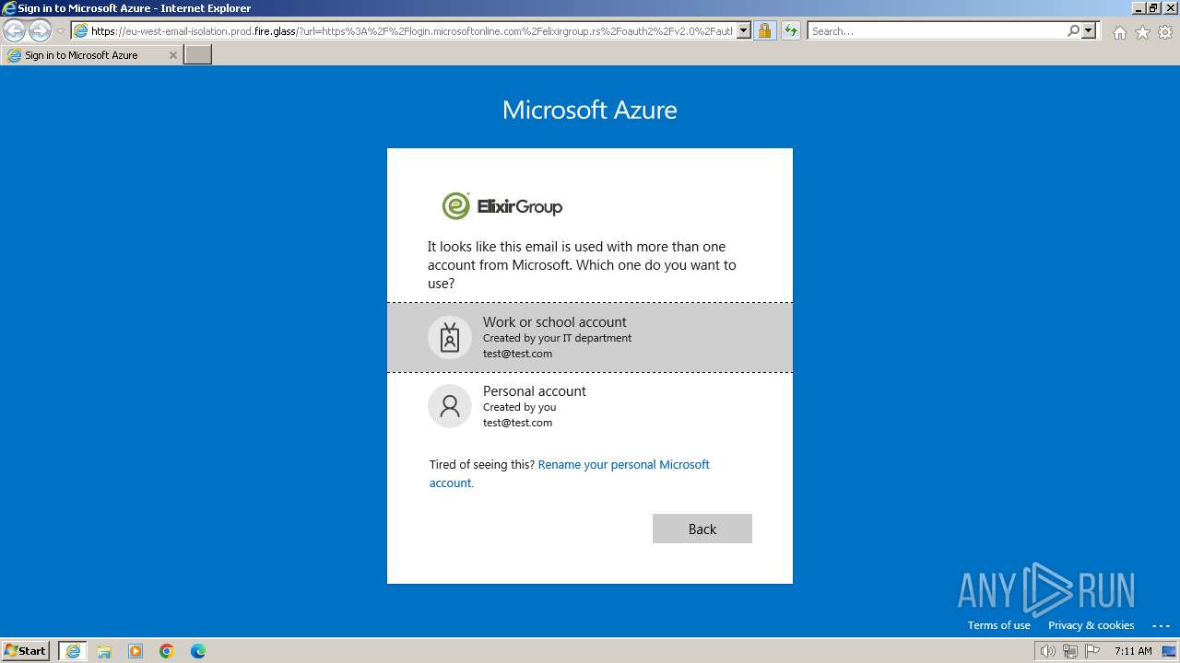
Task: Click the browser Forward arrow button
Action: coord(40,31)
